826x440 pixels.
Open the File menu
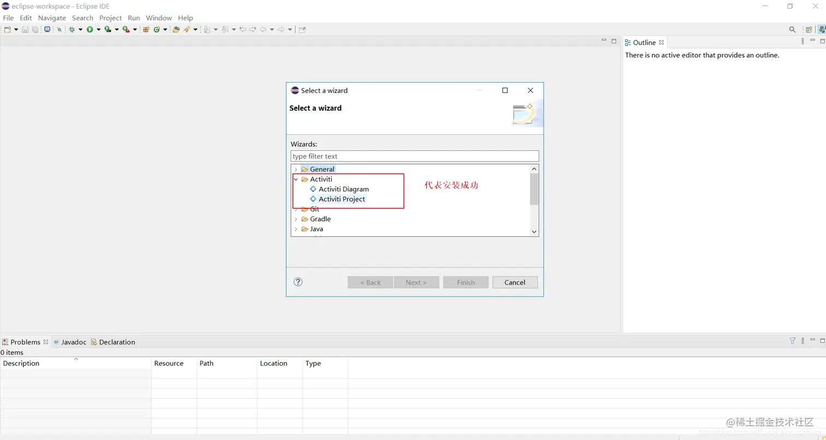(8, 18)
